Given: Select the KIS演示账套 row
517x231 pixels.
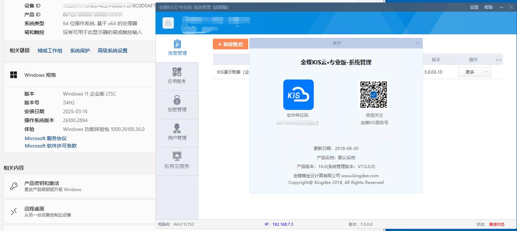Looking at the screenshot, I should [x=358, y=72].
